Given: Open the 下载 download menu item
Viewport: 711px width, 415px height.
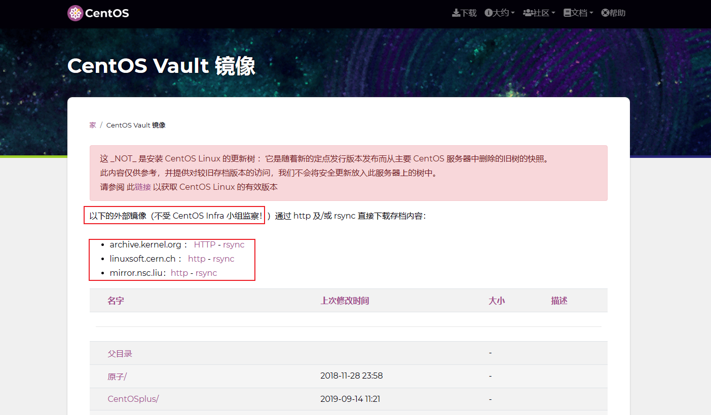Looking at the screenshot, I should tap(464, 13).
